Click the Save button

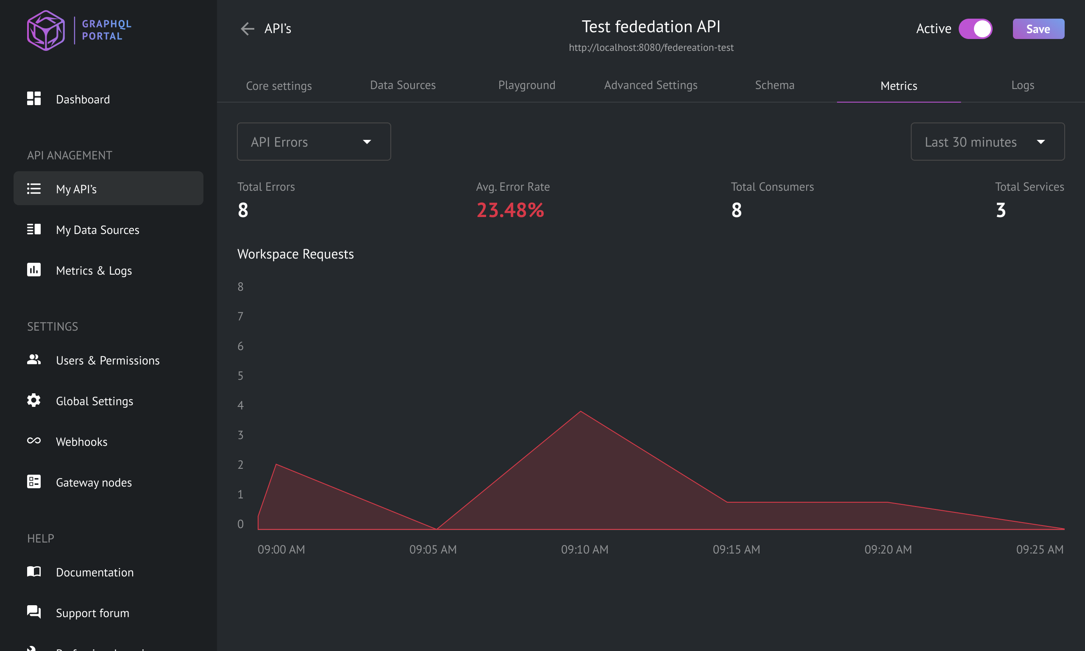[1038, 29]
